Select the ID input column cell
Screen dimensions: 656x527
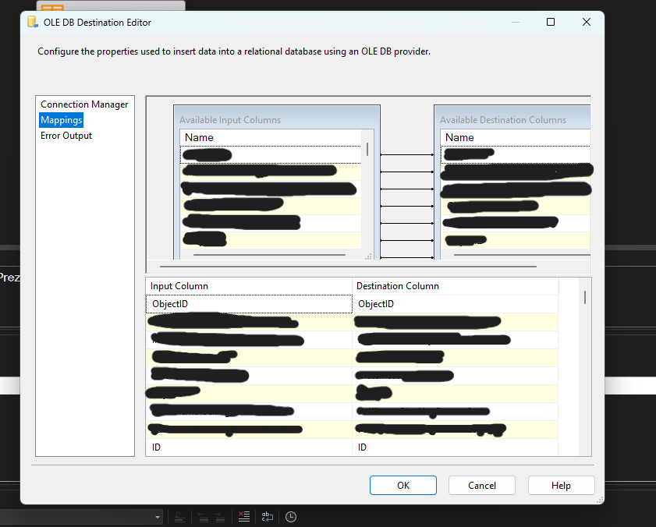click(x=249, y=447)
